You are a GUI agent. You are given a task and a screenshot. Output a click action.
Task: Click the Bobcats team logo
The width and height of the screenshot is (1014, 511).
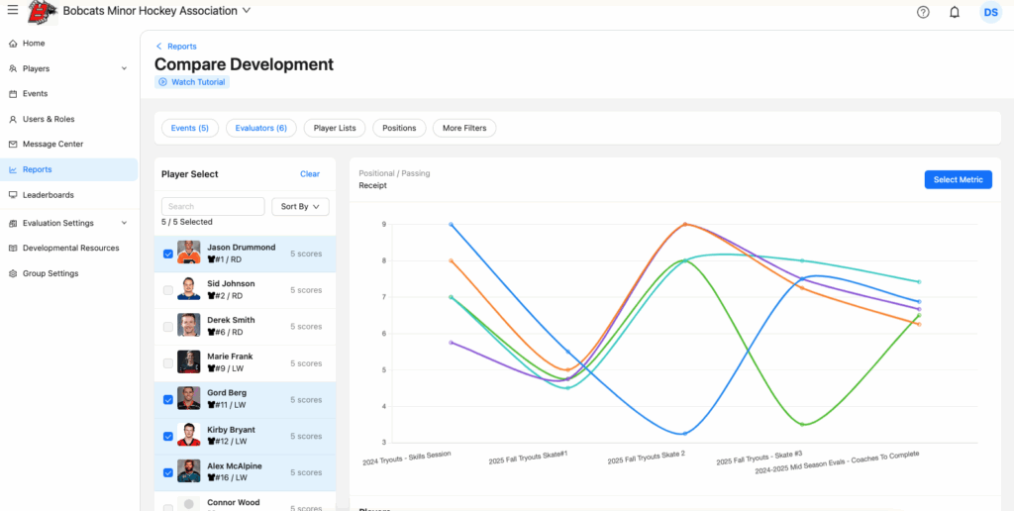pyautogui.click(x=42, y=12)
